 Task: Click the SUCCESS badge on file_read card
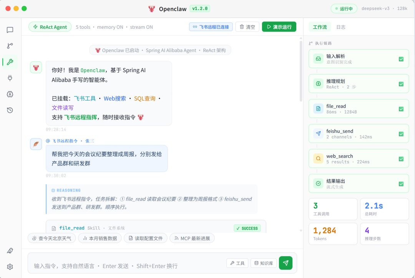click(x=247, y=229)
